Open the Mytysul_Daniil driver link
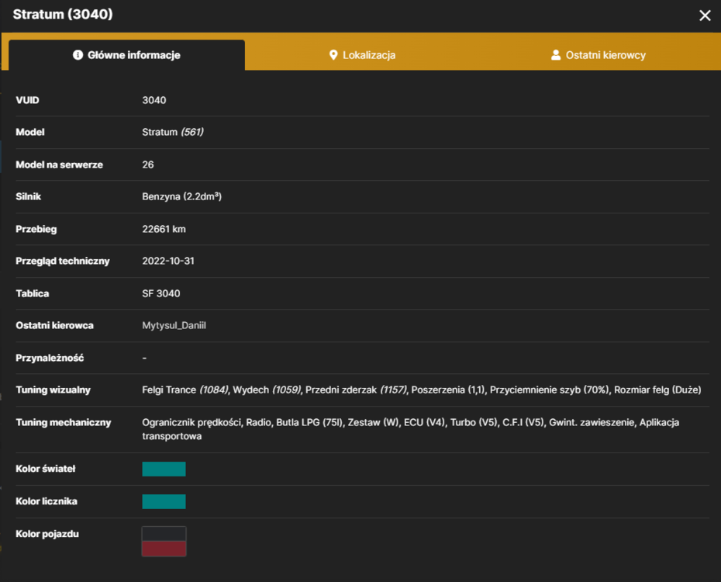 (x=174, y=326)
